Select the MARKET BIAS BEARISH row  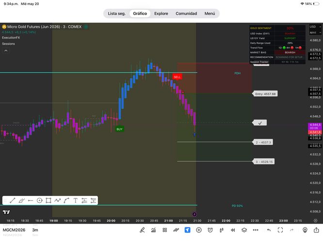pyautogui.click(x=277, y=52)
